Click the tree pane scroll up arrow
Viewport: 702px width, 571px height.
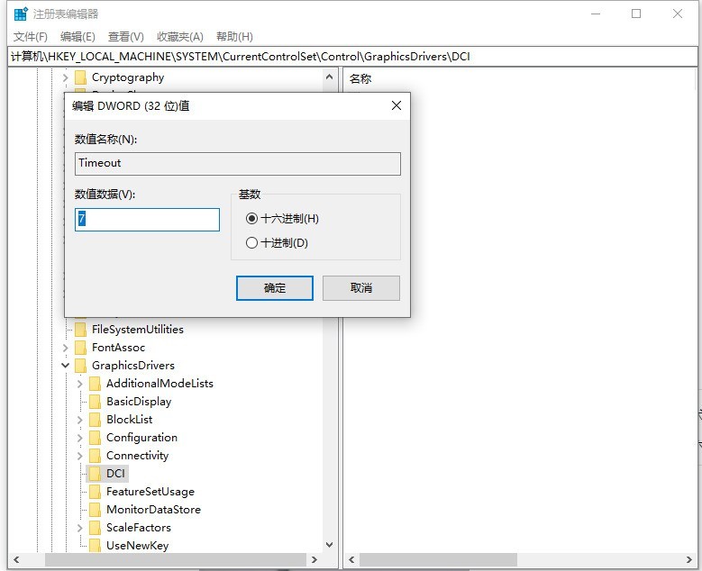329,77
